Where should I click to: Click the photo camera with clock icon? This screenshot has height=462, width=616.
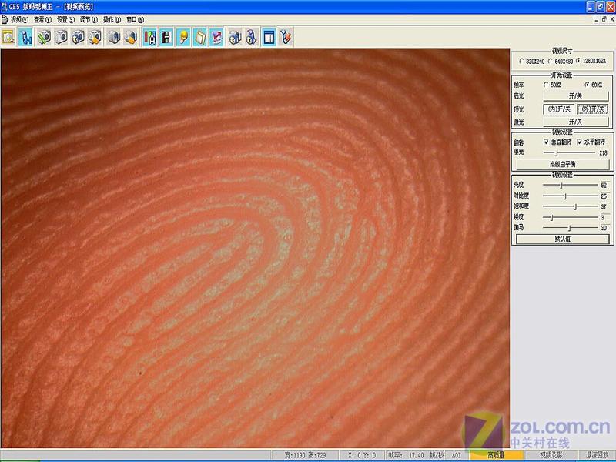click(x=78, y=37)
